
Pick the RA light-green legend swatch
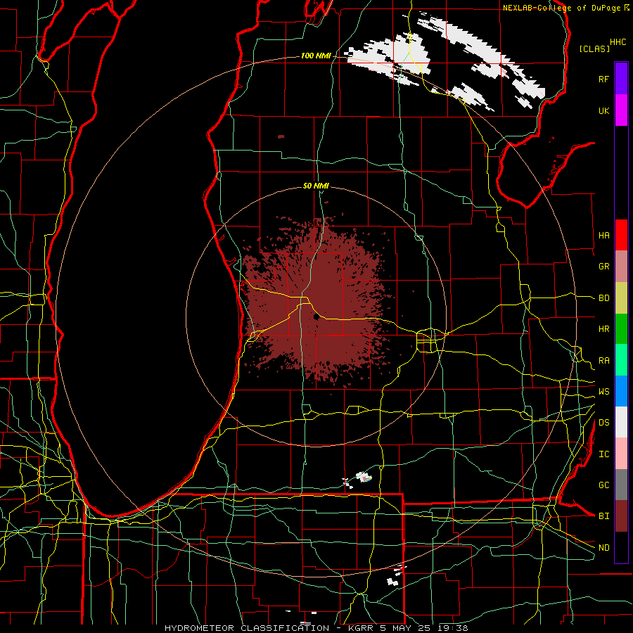621,360
